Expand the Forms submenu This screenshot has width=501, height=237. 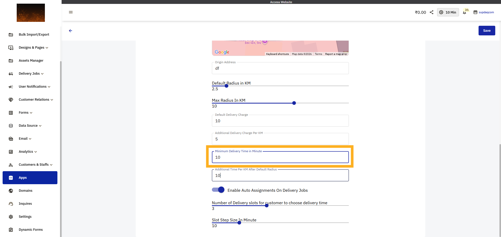tap(31, 113)
